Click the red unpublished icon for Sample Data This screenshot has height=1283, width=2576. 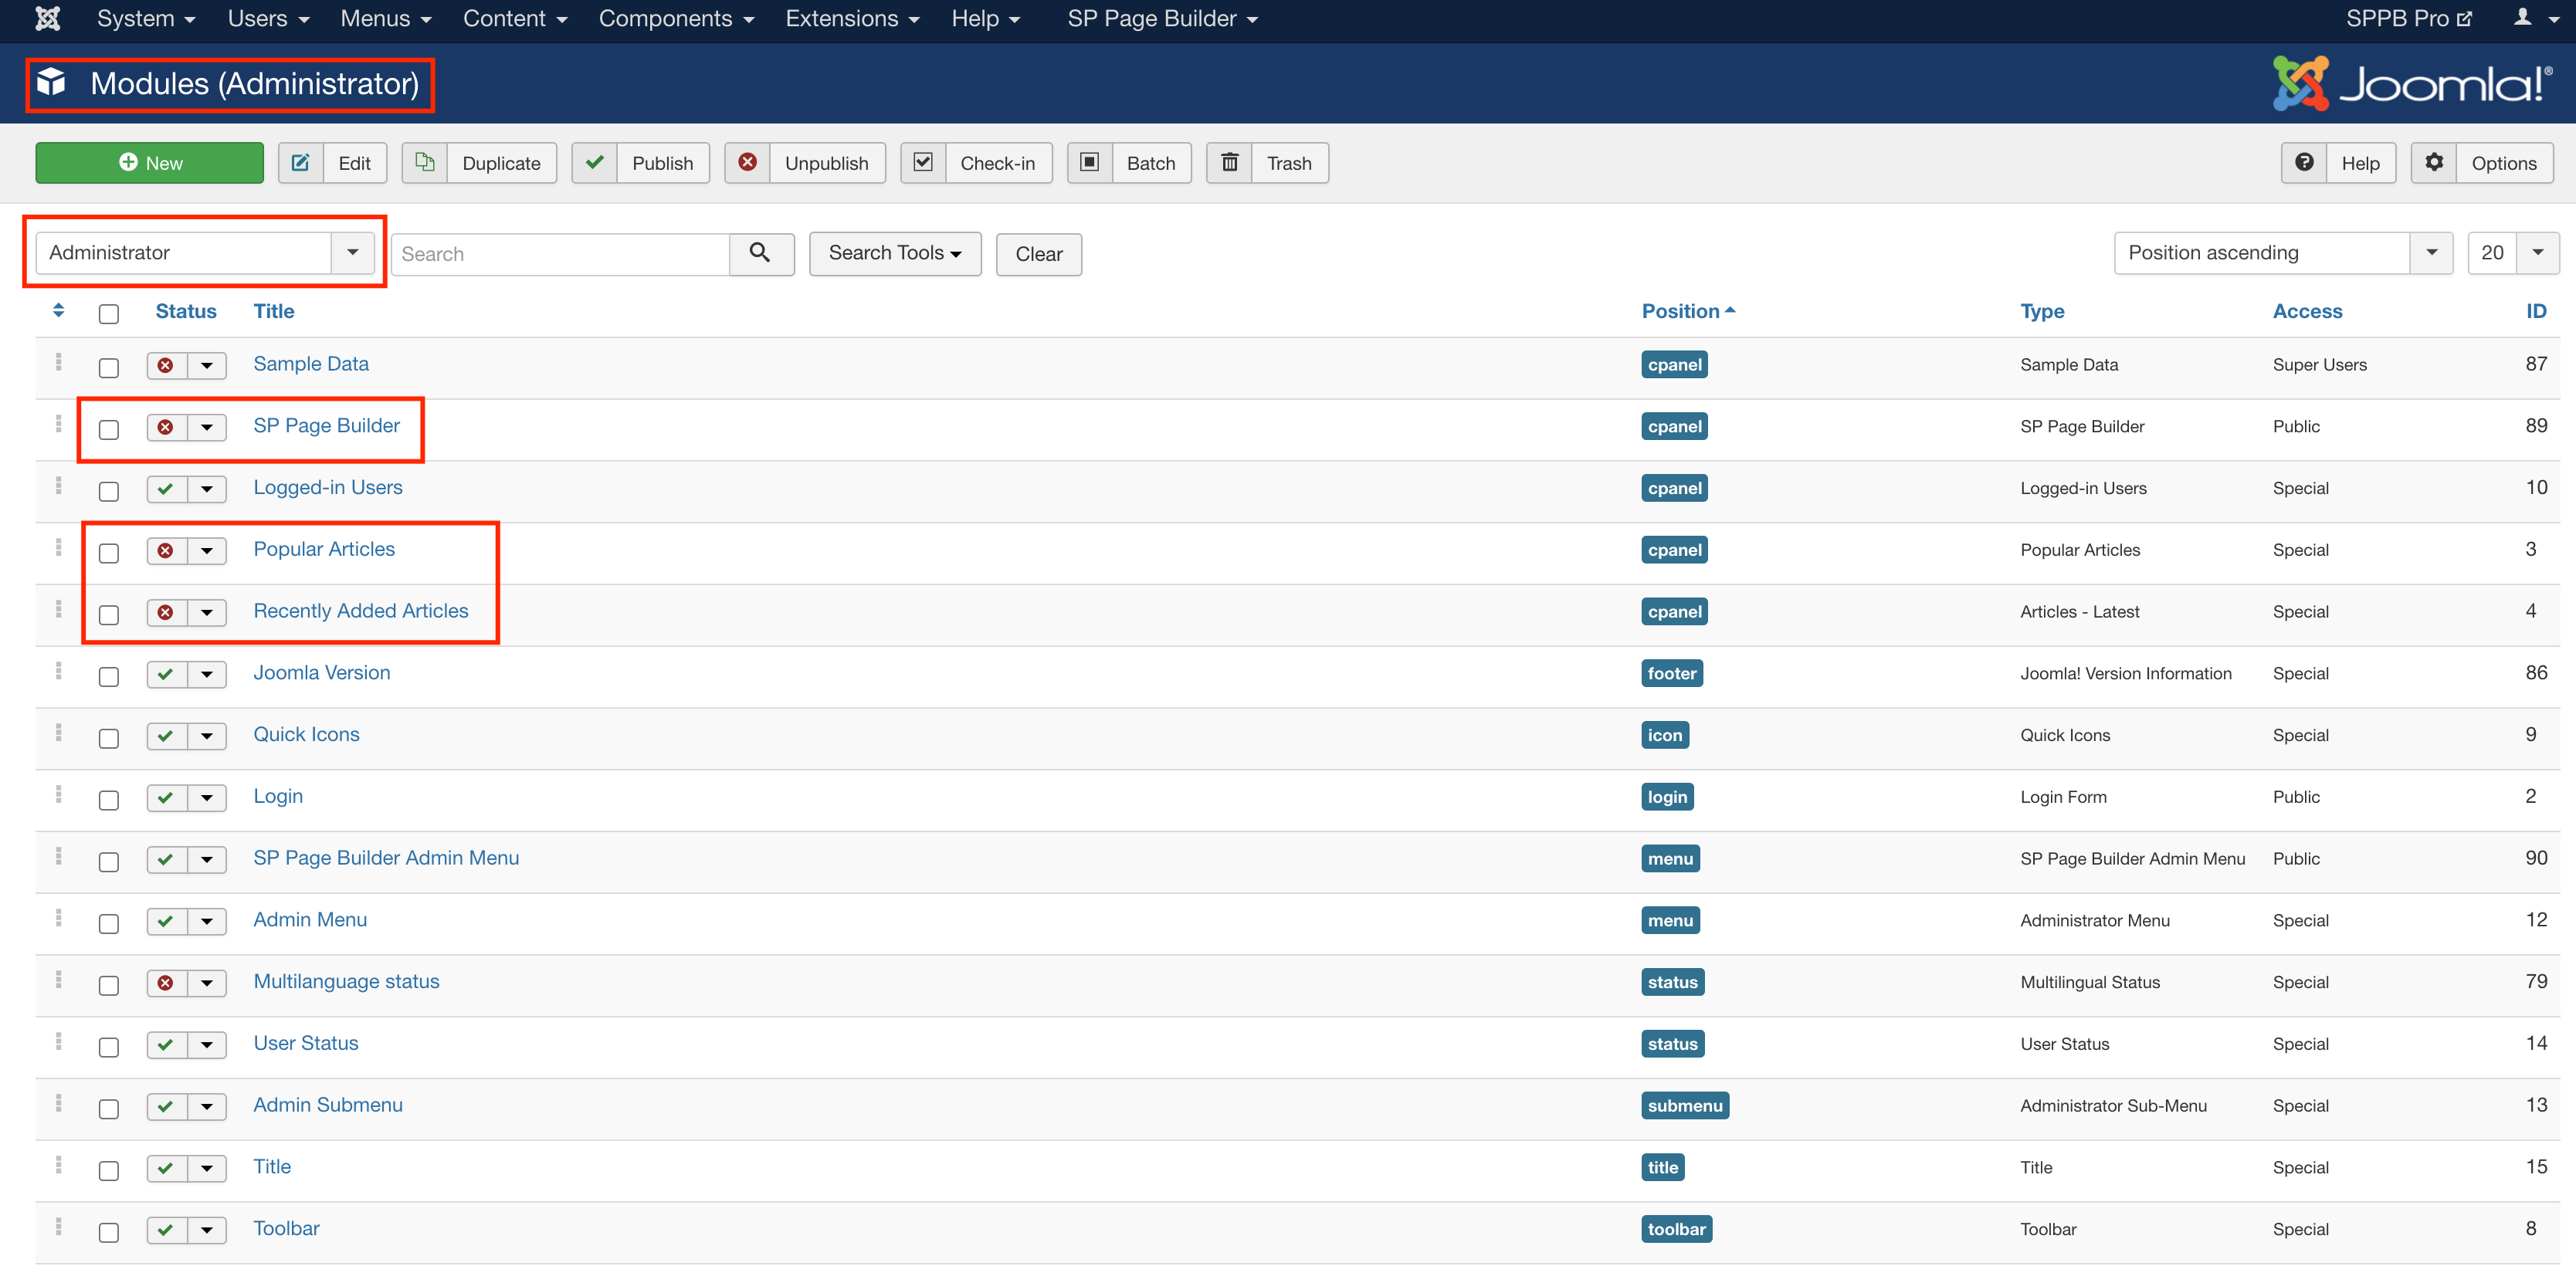[166, 365]
